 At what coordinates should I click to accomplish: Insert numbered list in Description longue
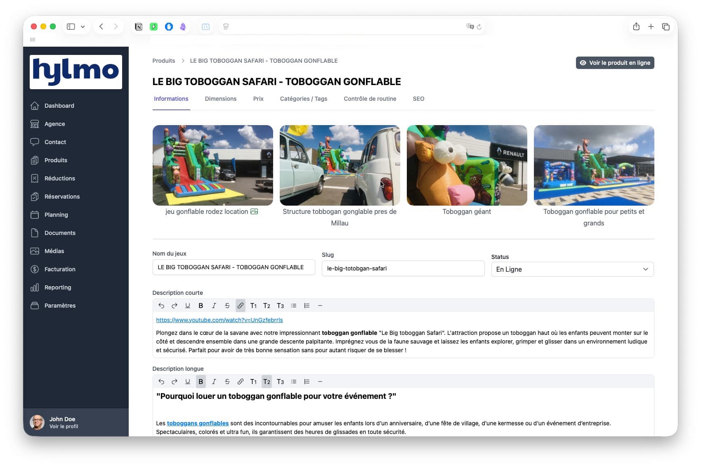click(x=307, y=382)
